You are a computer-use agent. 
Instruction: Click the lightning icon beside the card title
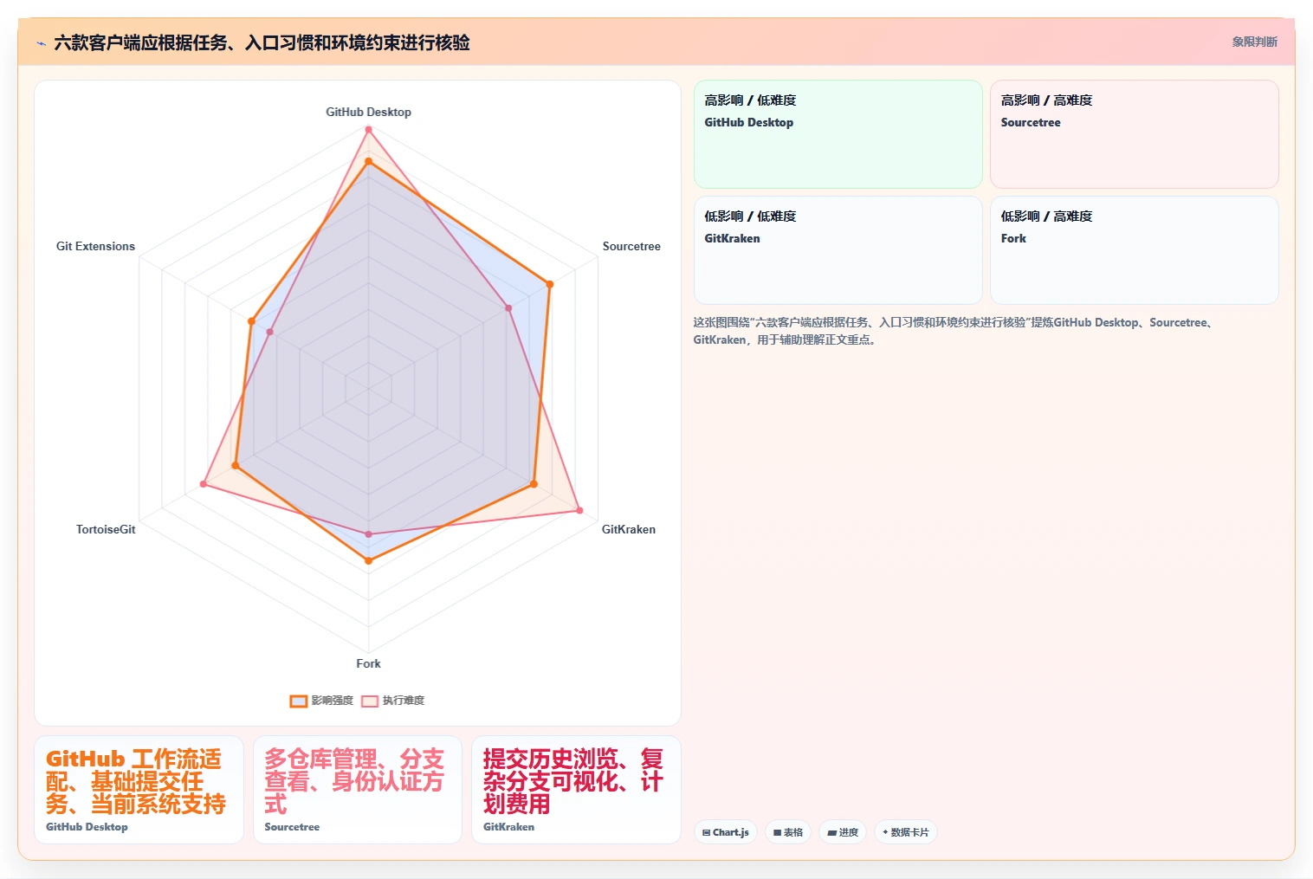tap(41, 43)
